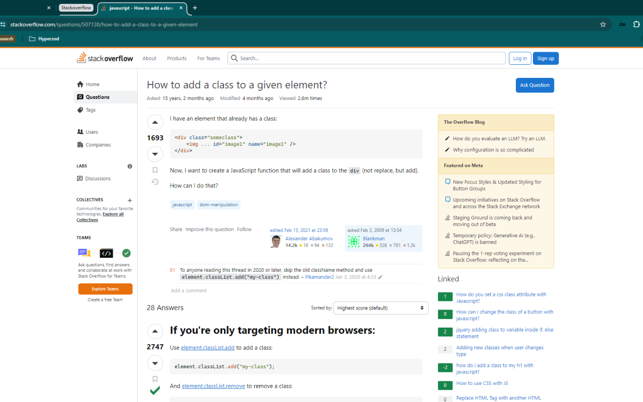
Task: Click the Stack Overflow logo
Action: (105, 58)
